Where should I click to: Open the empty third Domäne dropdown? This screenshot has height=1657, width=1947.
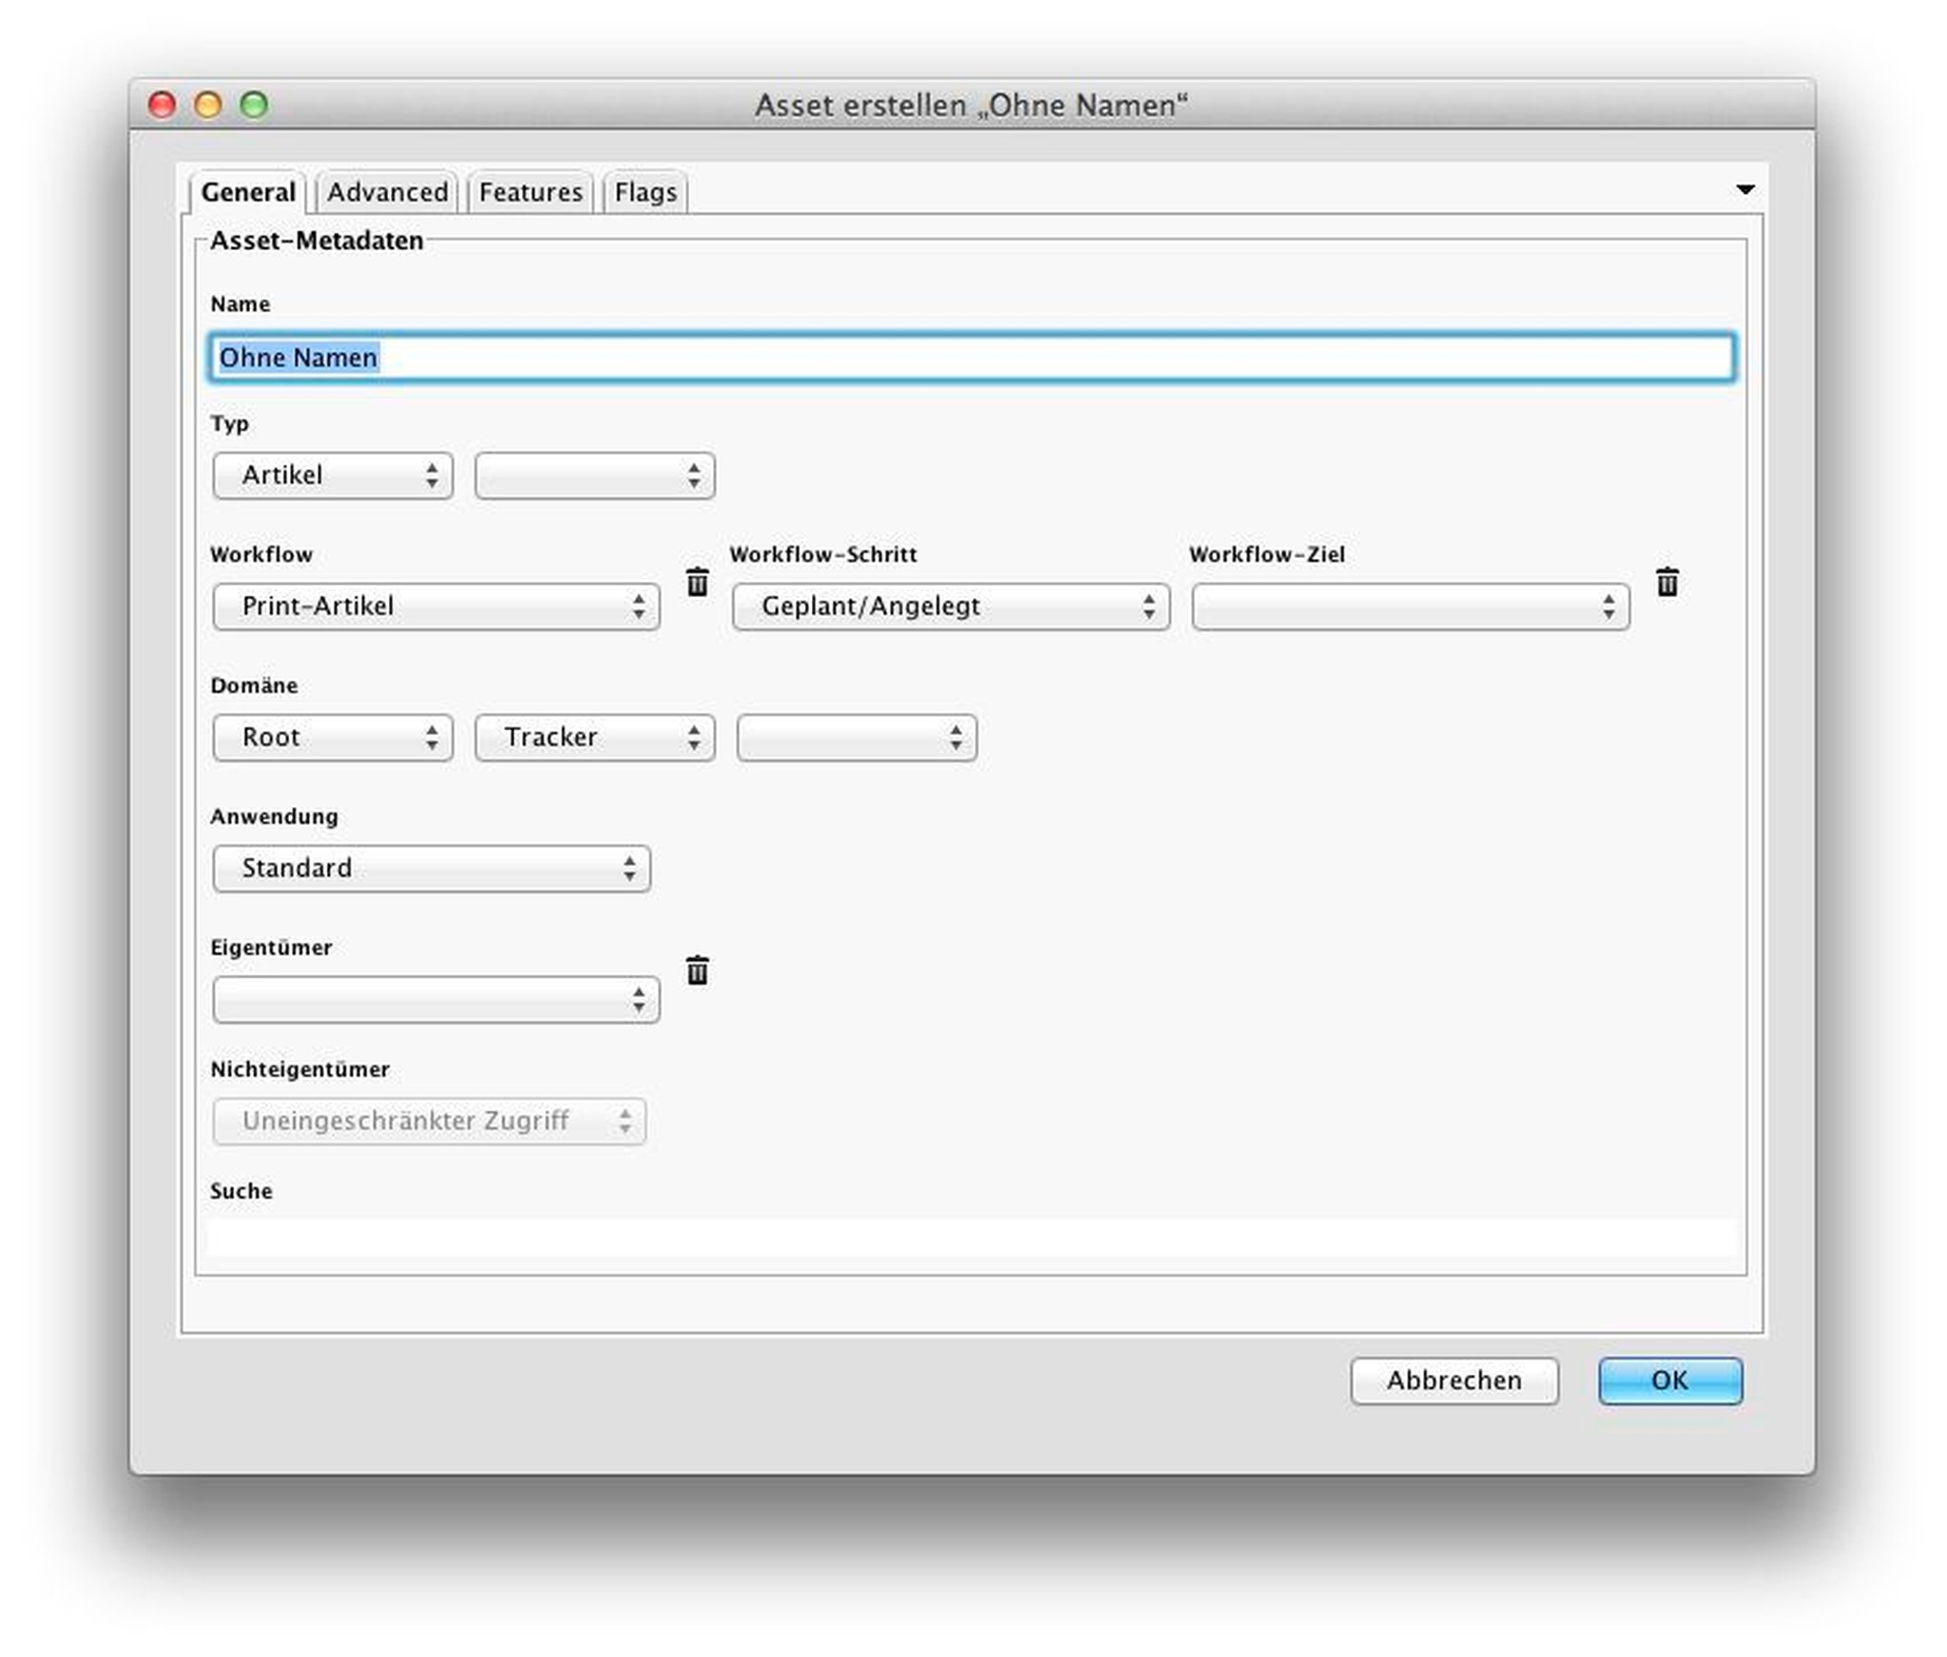point(856,738)
